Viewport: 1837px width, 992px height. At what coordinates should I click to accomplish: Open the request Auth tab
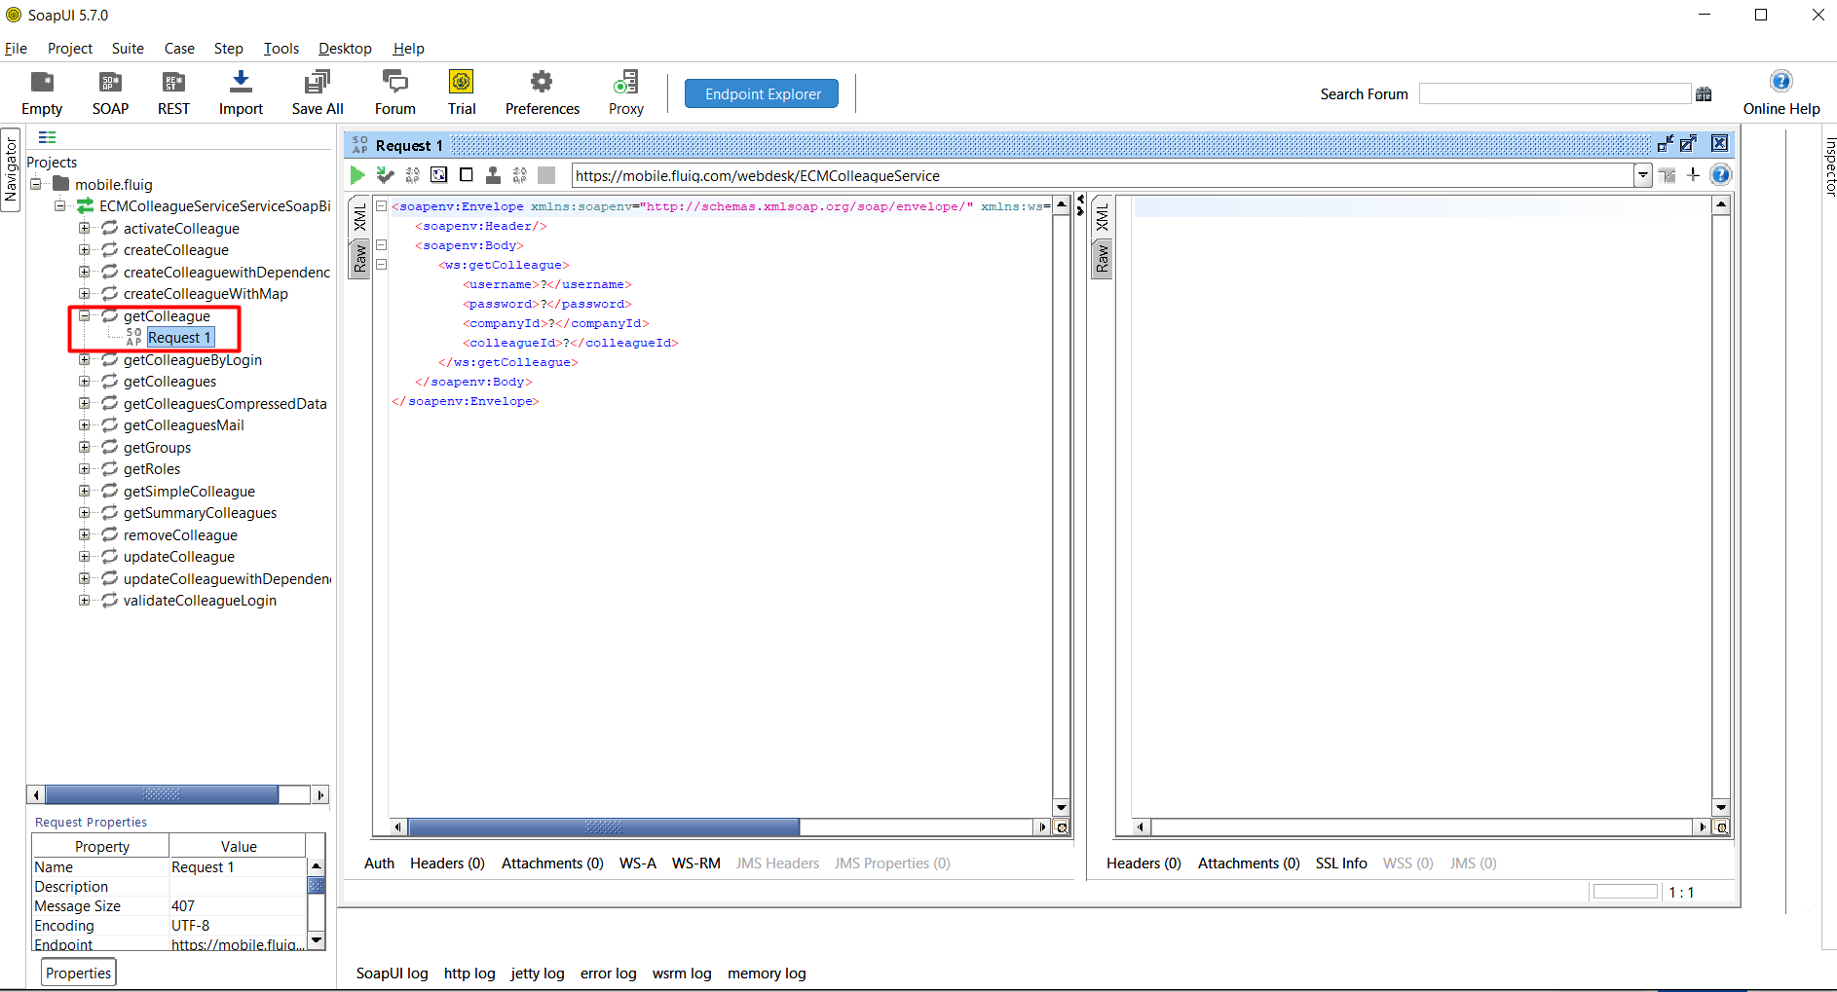point(379,863)
